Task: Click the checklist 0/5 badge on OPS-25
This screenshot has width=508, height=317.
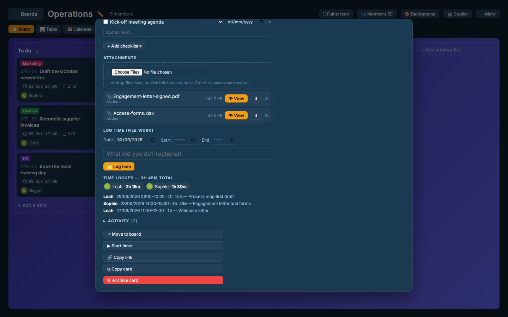Action: (69, 134)
